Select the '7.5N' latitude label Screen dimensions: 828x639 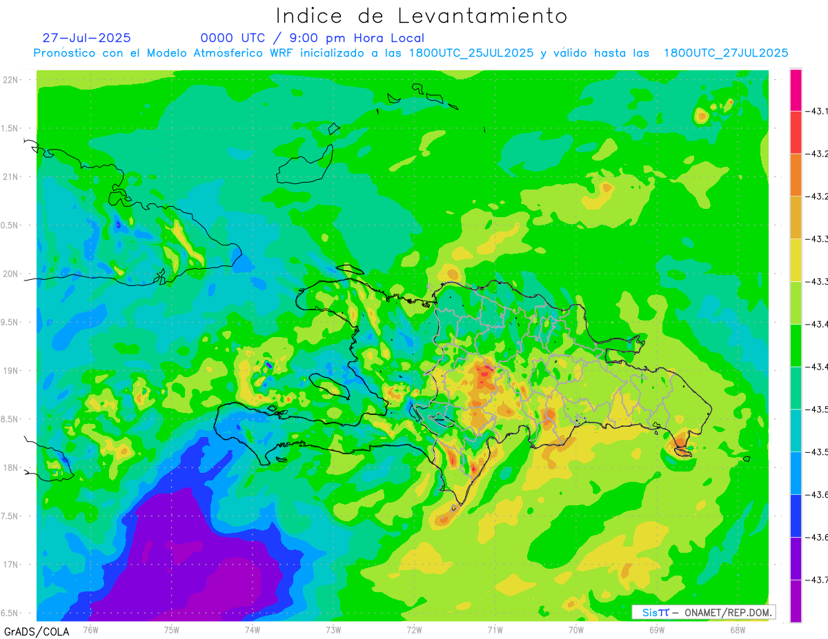(10, 516)
